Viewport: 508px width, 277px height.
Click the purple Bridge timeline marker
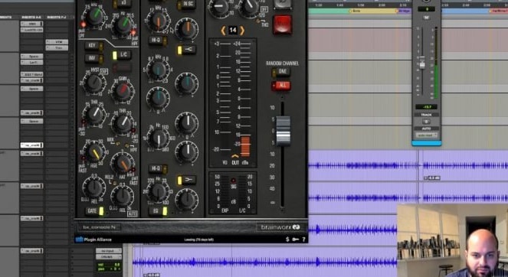click(404, 11)
